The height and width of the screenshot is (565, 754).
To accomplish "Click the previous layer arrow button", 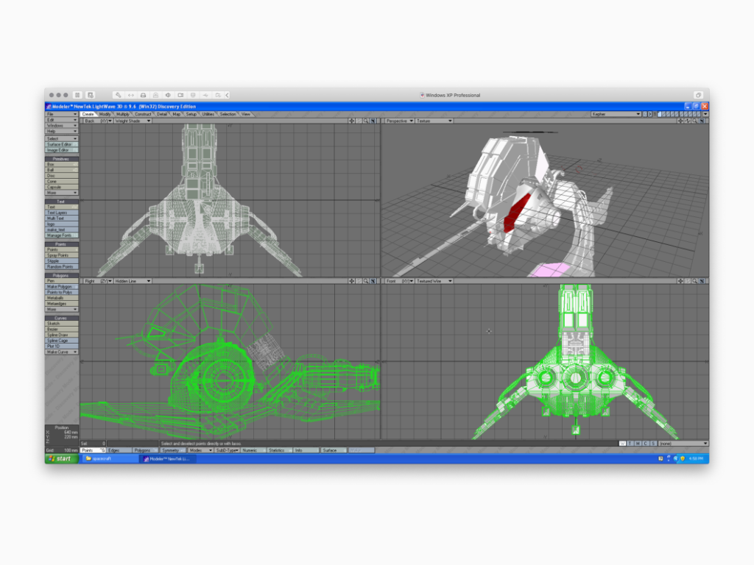I will [645, 114].
